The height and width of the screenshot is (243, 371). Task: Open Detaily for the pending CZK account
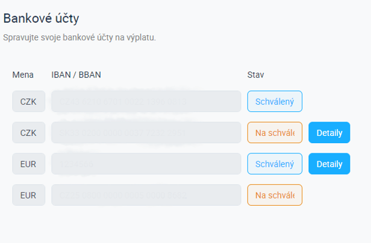pos(329,132)
